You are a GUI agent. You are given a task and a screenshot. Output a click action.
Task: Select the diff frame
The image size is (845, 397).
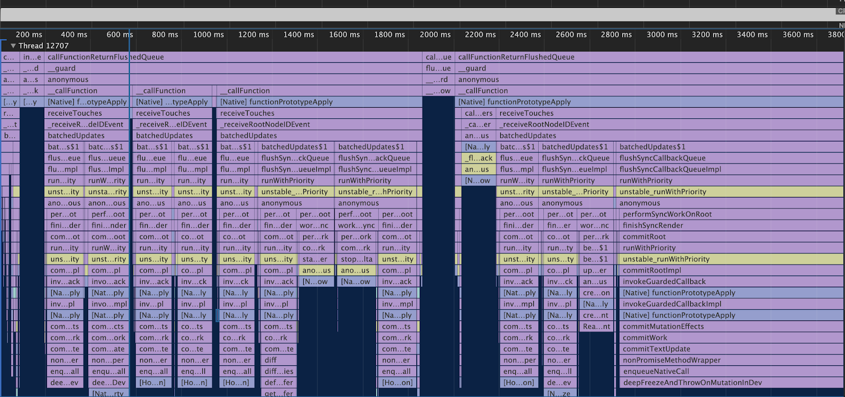278,360
